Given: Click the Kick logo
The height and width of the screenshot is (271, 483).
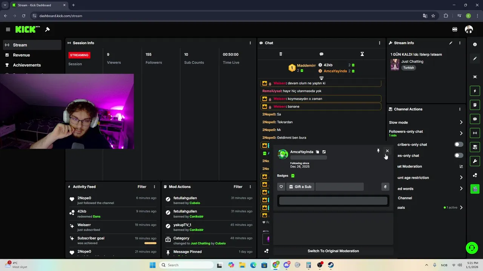Looking at the screenshot, I should (x=28, y=29).
